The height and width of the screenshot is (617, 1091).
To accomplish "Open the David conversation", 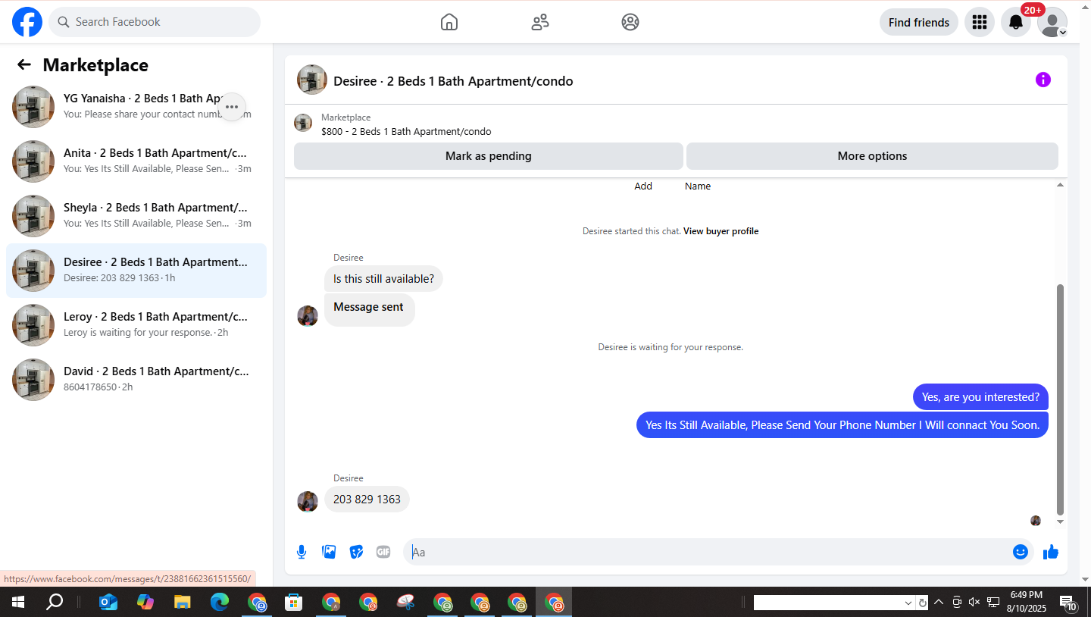I will [x=136, y=380].
